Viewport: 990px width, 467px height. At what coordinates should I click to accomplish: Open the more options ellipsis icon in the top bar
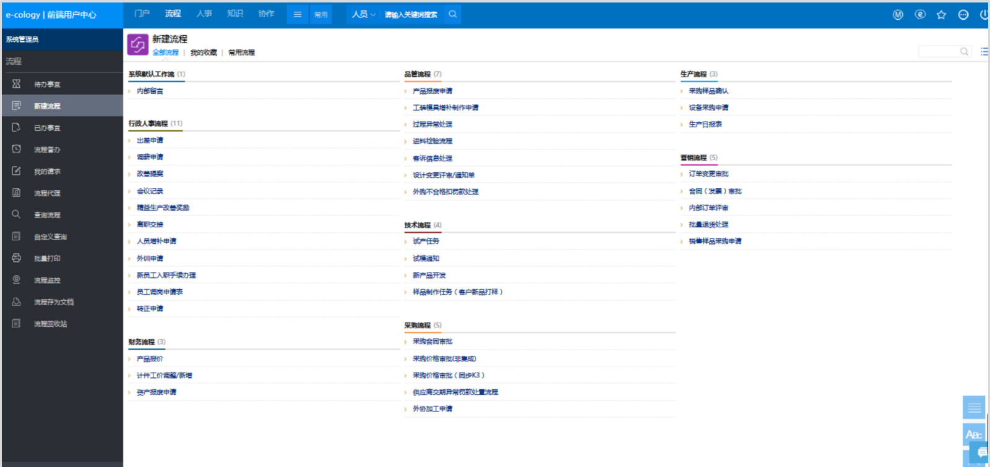point(963,15)
